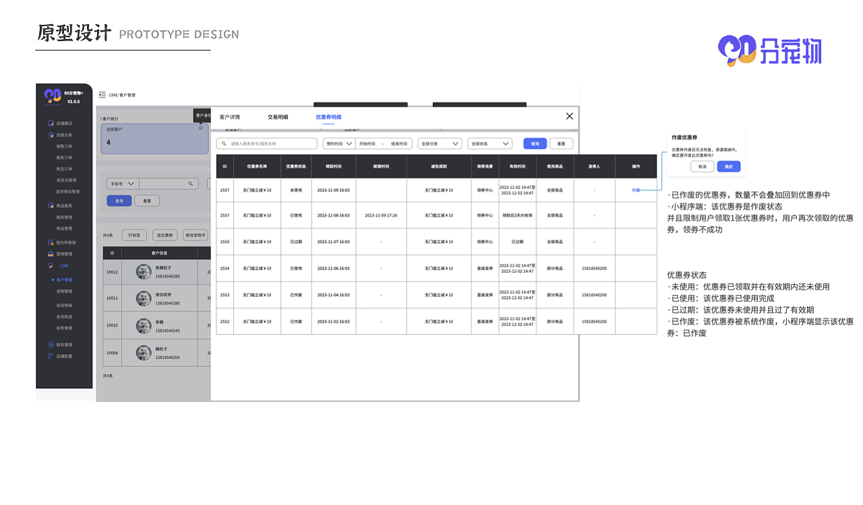863x505 pixels.
Task: Click the 财务管理 sidebar icon
Action: tap(51, 345)
